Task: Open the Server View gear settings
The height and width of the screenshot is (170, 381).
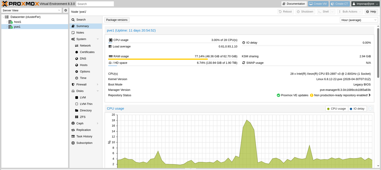Action: click(x=66, y=10)
